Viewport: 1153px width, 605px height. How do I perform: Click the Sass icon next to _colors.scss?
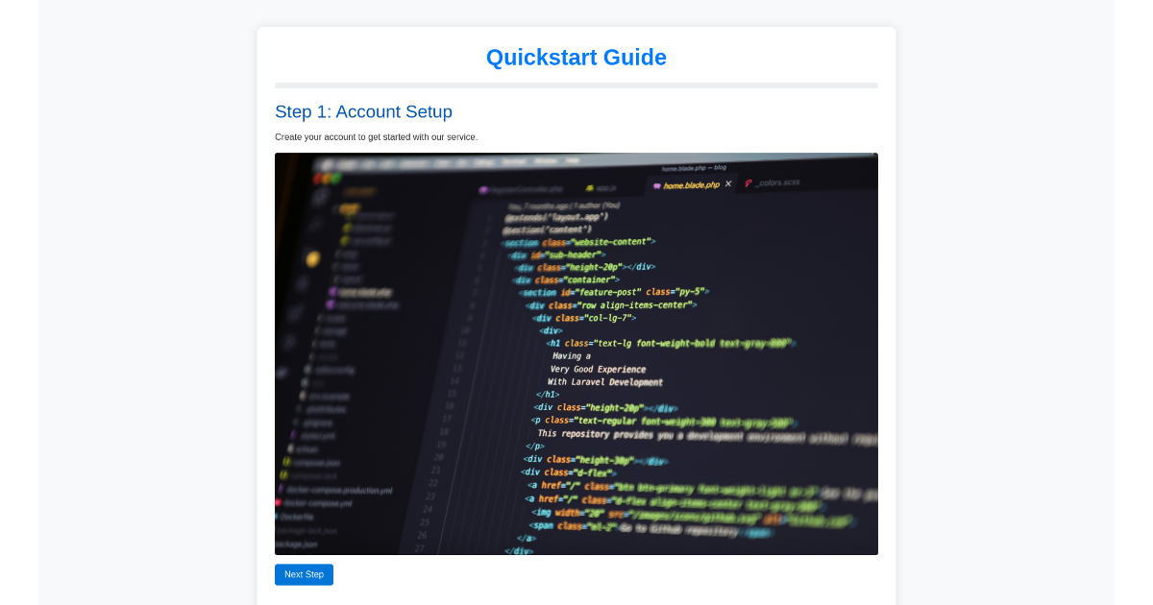(748, 182)
